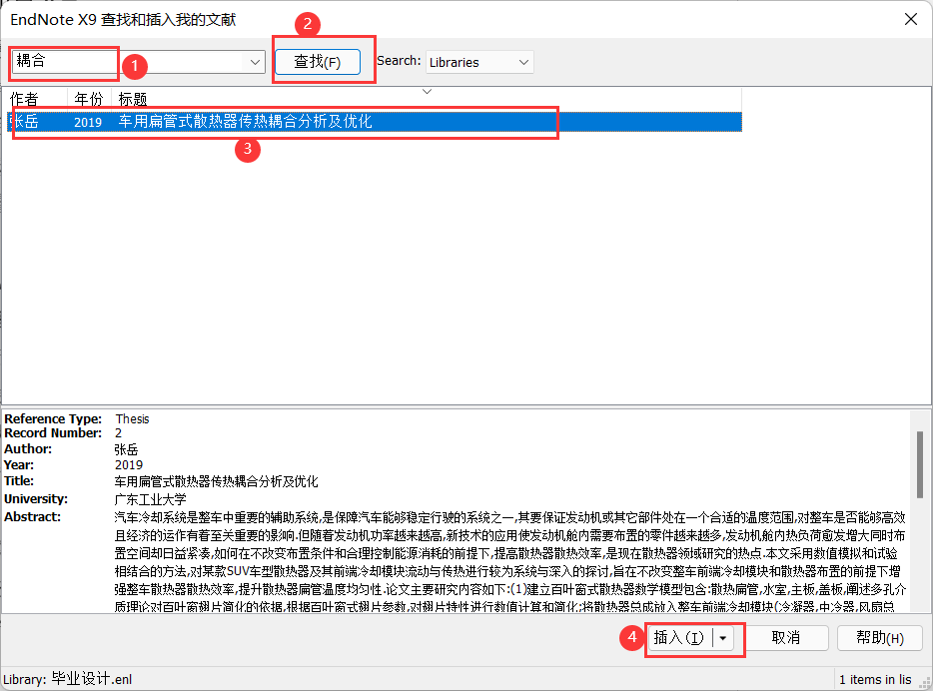
Task: Click title 车用扁管式散热器传热耦合分析及优化 in results
Action: (x=245, y=121)
